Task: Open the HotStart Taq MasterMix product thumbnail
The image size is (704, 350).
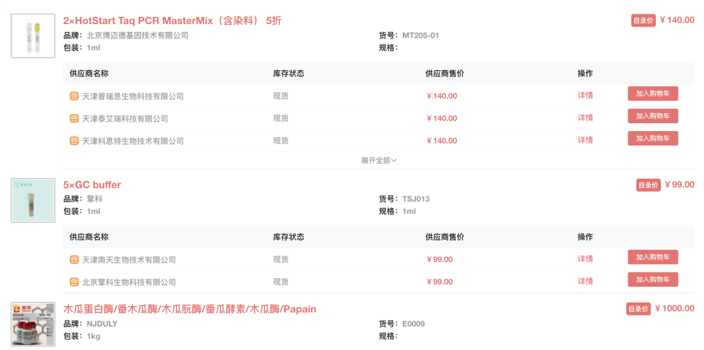Action: point(33,36)
